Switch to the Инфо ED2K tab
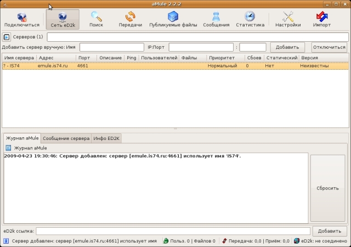351x247 pixels. click(106, 138)
